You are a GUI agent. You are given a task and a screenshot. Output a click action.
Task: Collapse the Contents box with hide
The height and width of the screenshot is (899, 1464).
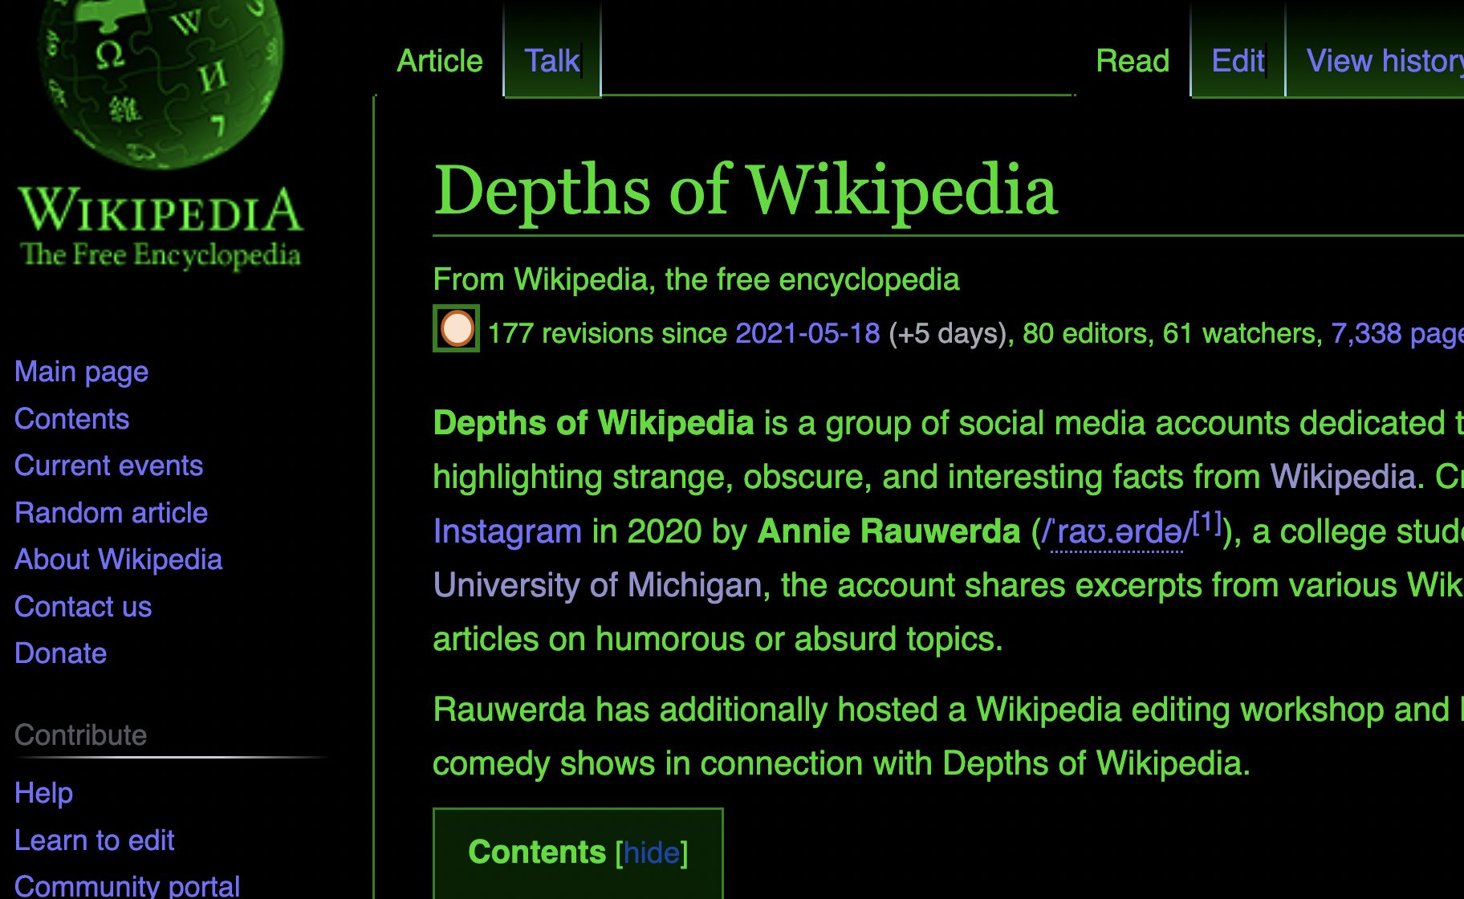click(x=652, y=852)
